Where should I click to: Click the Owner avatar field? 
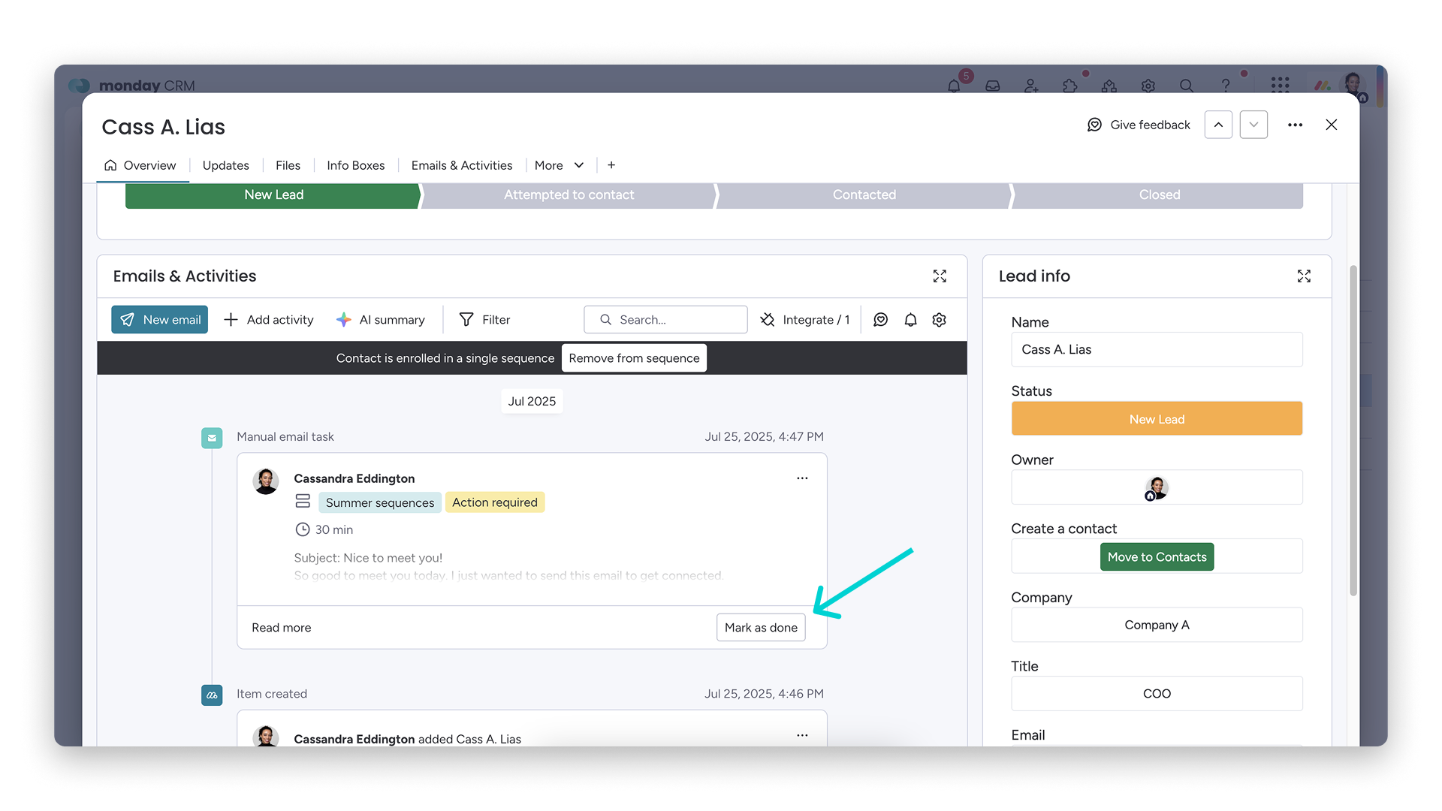tap(1157, 487)
